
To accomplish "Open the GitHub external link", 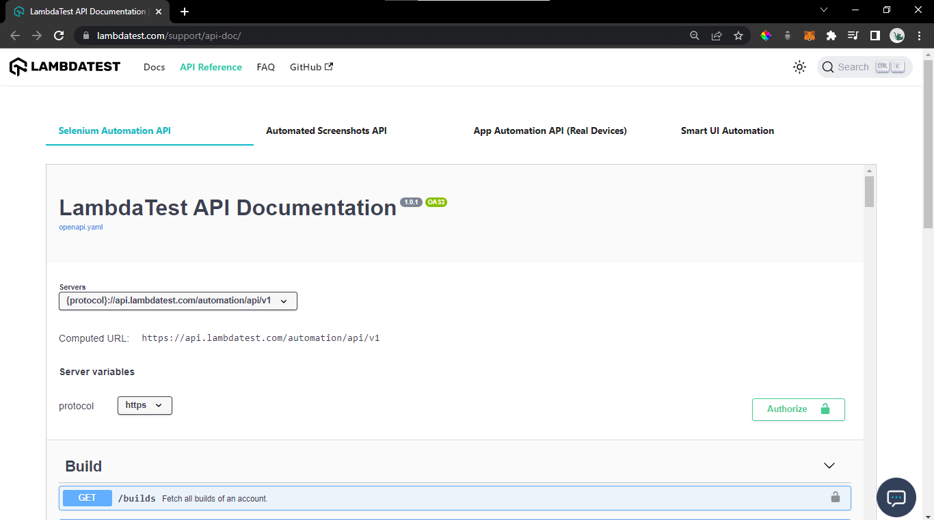I will (x=311, y=67).
